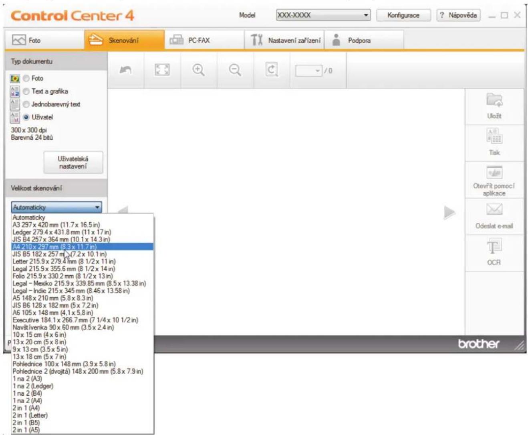
Task: Choose Navštívenka 90 x 60 mm size
Action: coord(83,327)
